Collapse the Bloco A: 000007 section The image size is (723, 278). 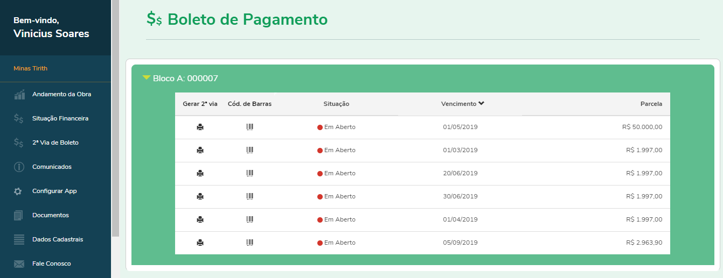(146, 78)
